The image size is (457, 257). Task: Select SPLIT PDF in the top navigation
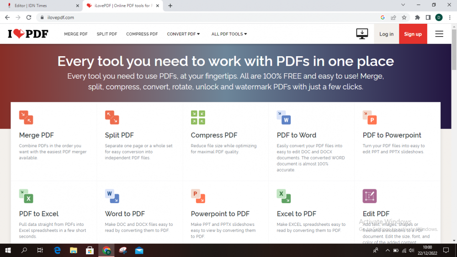pyautogui.click(x=106, y=34)
